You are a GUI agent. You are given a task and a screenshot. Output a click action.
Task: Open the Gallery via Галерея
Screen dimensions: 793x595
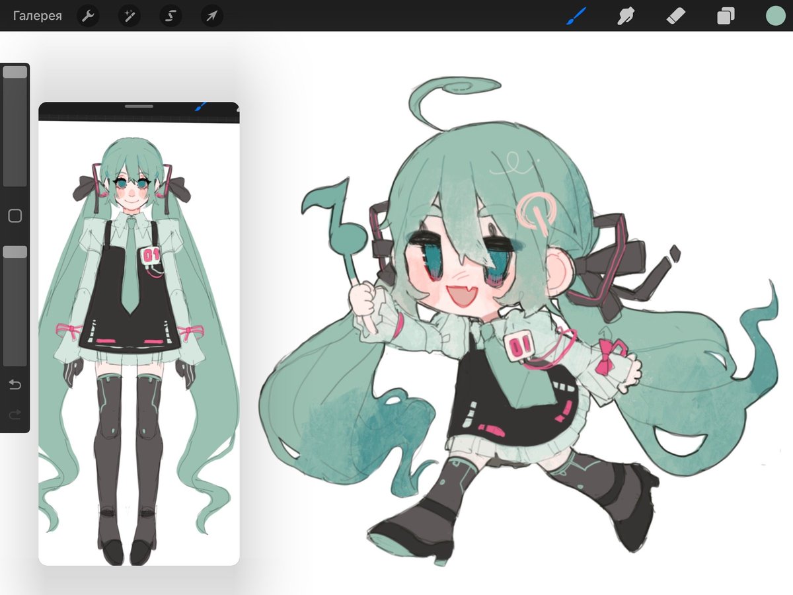pyautogui.click(x=38, y=16)
